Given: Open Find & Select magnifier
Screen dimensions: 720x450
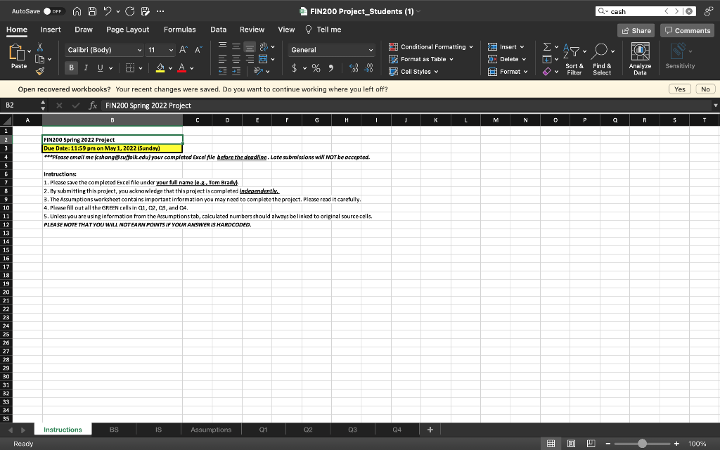Looking at the screenshot, I should [599, 52].
